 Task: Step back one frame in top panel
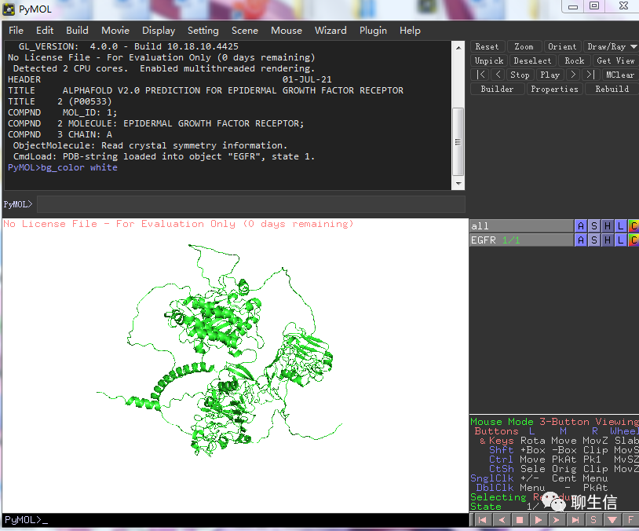(498, 75)
